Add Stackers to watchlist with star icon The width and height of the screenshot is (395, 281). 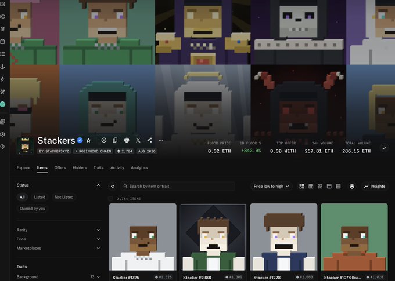click(88, 140)
